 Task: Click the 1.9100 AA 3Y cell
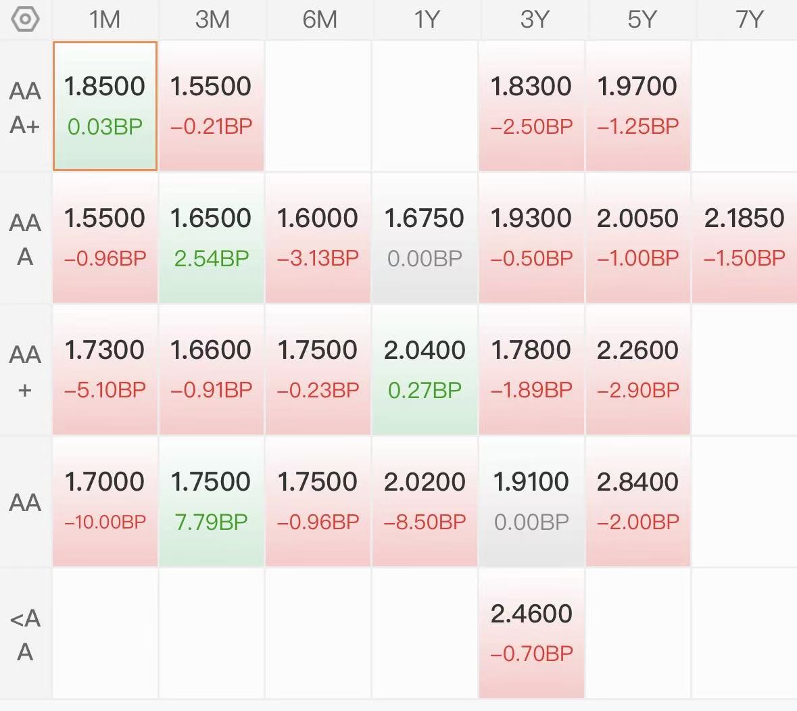tap(531, 501)
